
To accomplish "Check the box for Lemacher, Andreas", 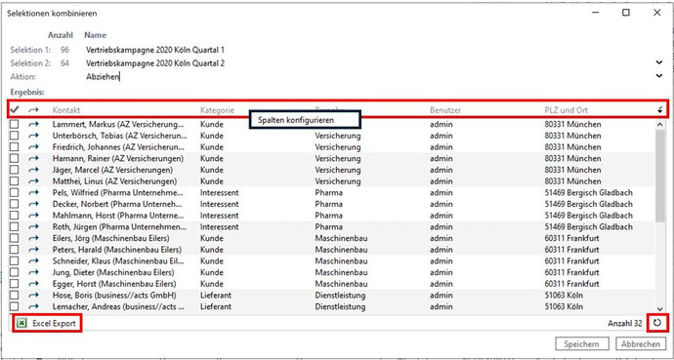I will point(15,306).
